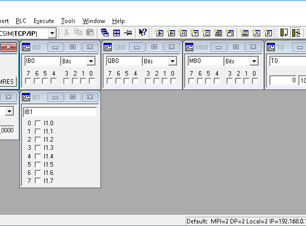The width and height of the screenshot is (306, 226).
Task: Insert a Bit Memory subwindow
Action: pos(183,33)
